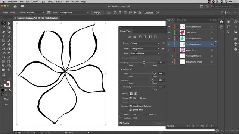Select the Gradient tool

pyautogui.click(x=9, y=61)
